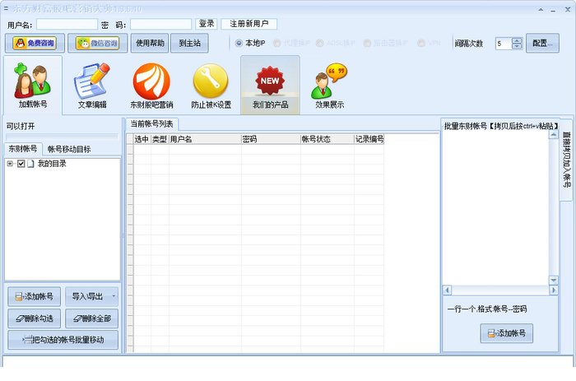Open the 加载帐号 section icon

[33, 85]
